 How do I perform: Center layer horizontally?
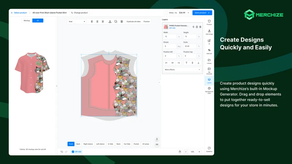pyautogui.click(x=172, y=63)
